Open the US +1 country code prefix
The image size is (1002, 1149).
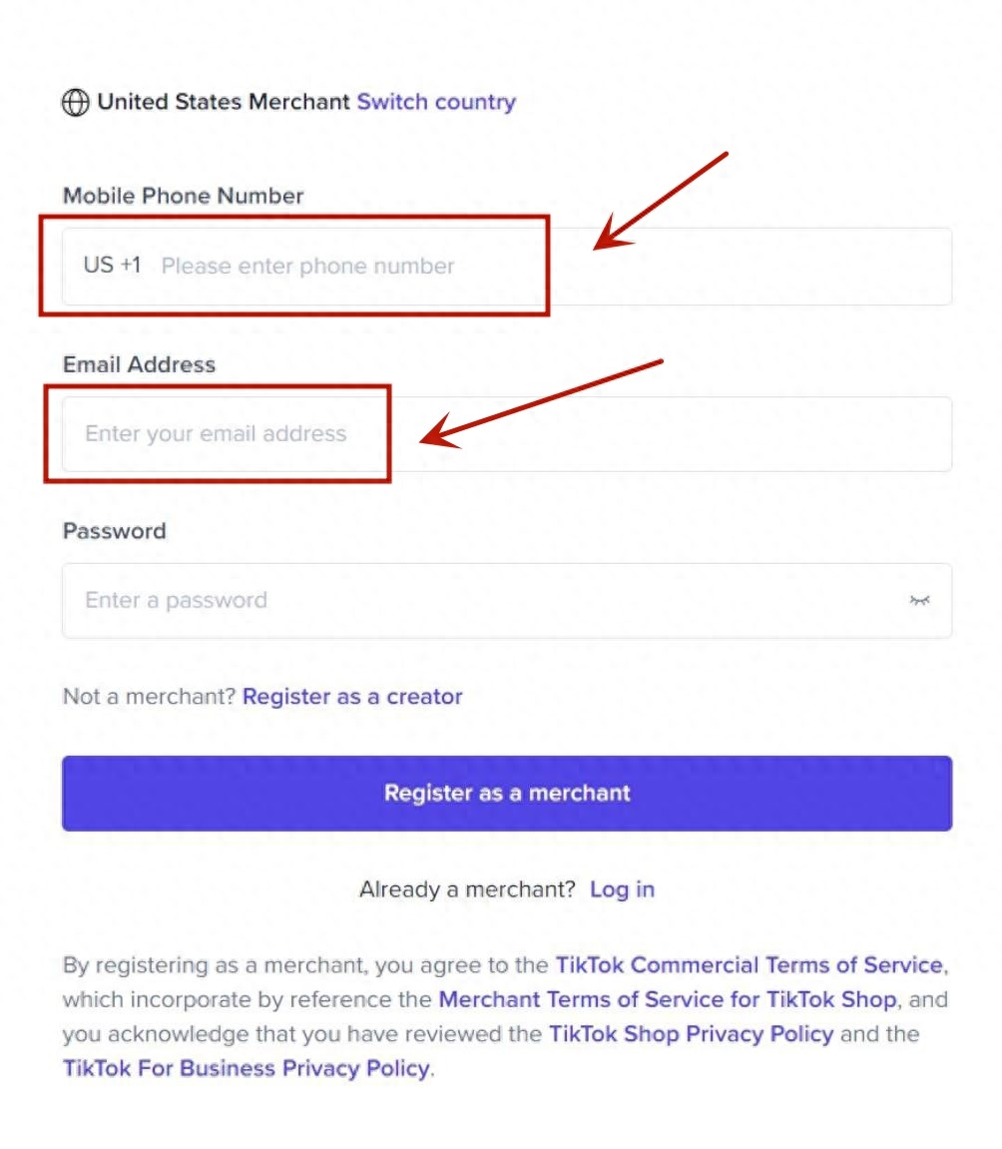(112, 266)
